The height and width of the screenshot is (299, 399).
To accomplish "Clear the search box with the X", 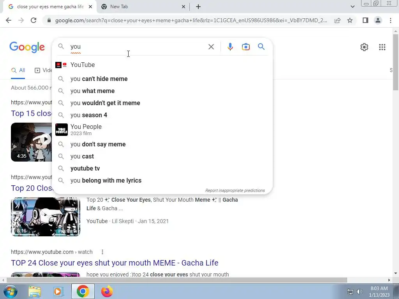I will tap(211, 47).
